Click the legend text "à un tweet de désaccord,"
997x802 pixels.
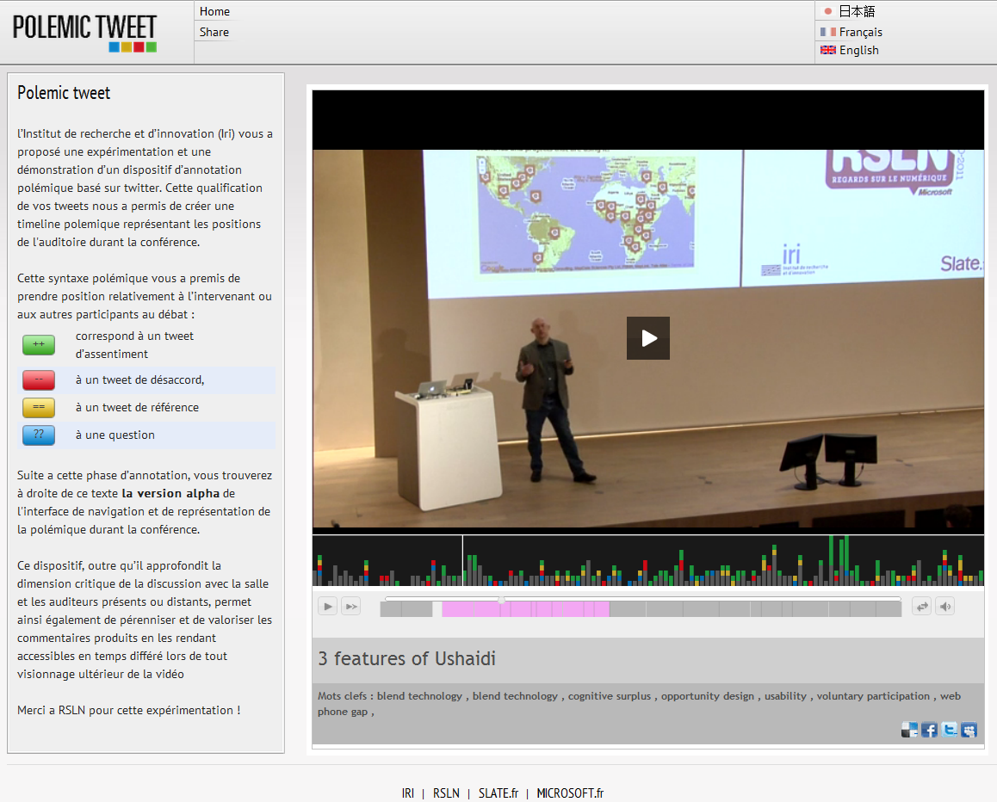[x=139, y=380]
